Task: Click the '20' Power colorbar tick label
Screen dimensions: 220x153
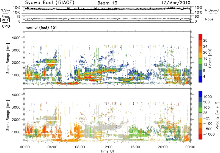Action: click(205, 52)
